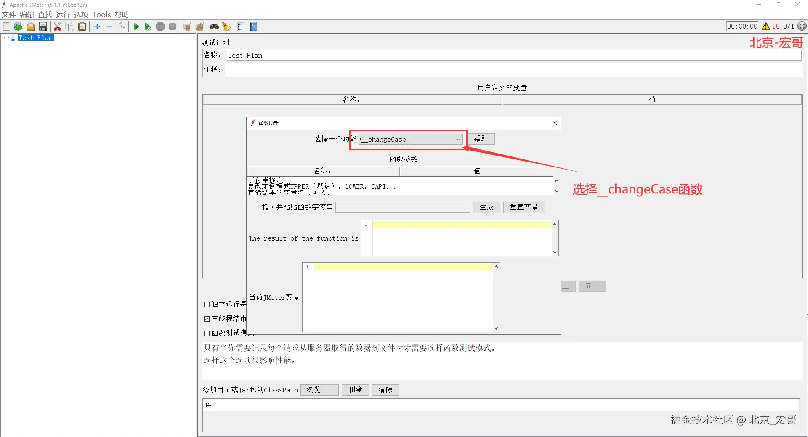The image size is (808, 437).
Task: Open the Tools menu
Action: point(101,15)
